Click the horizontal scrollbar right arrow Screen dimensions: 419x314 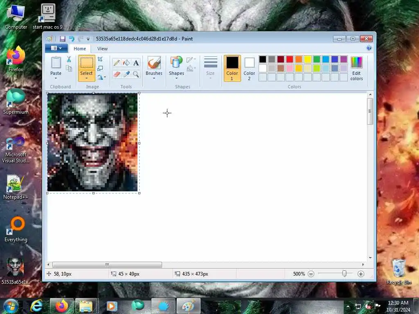[x=363, y=265]
